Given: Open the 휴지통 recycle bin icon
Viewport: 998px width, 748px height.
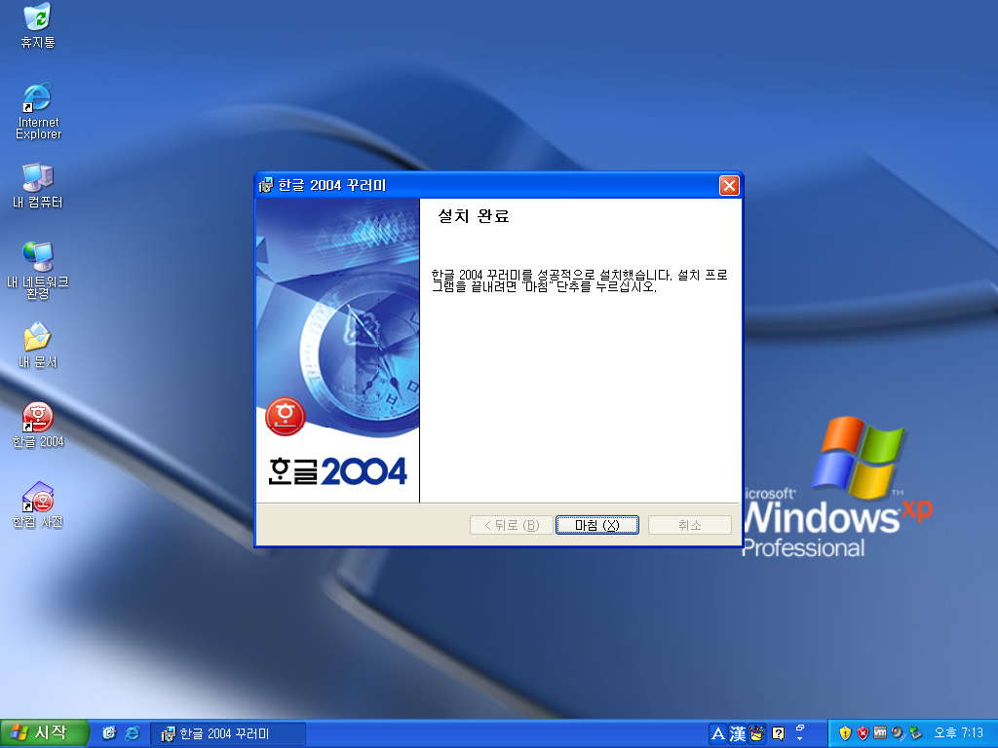Looking at the screenshot, I should tap(38, 25).
